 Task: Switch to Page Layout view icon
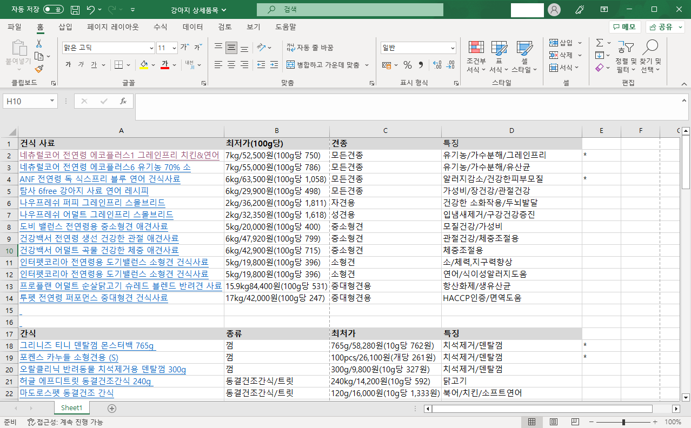point(553,422)
